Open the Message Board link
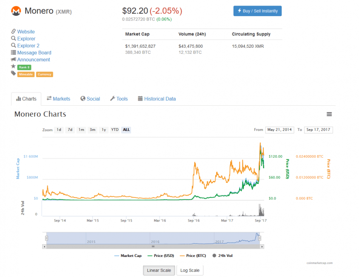The height and width of the screenshot is (277, 359). tap(34, 53)
